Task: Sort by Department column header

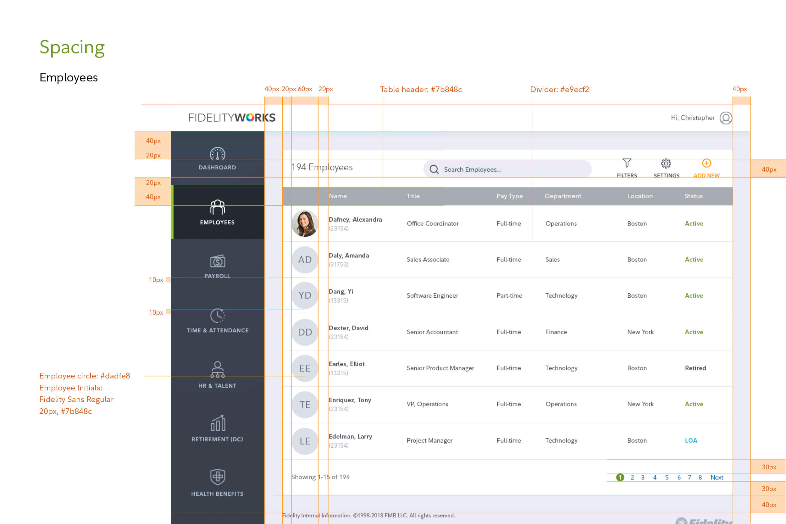Action: pos(563,196)
